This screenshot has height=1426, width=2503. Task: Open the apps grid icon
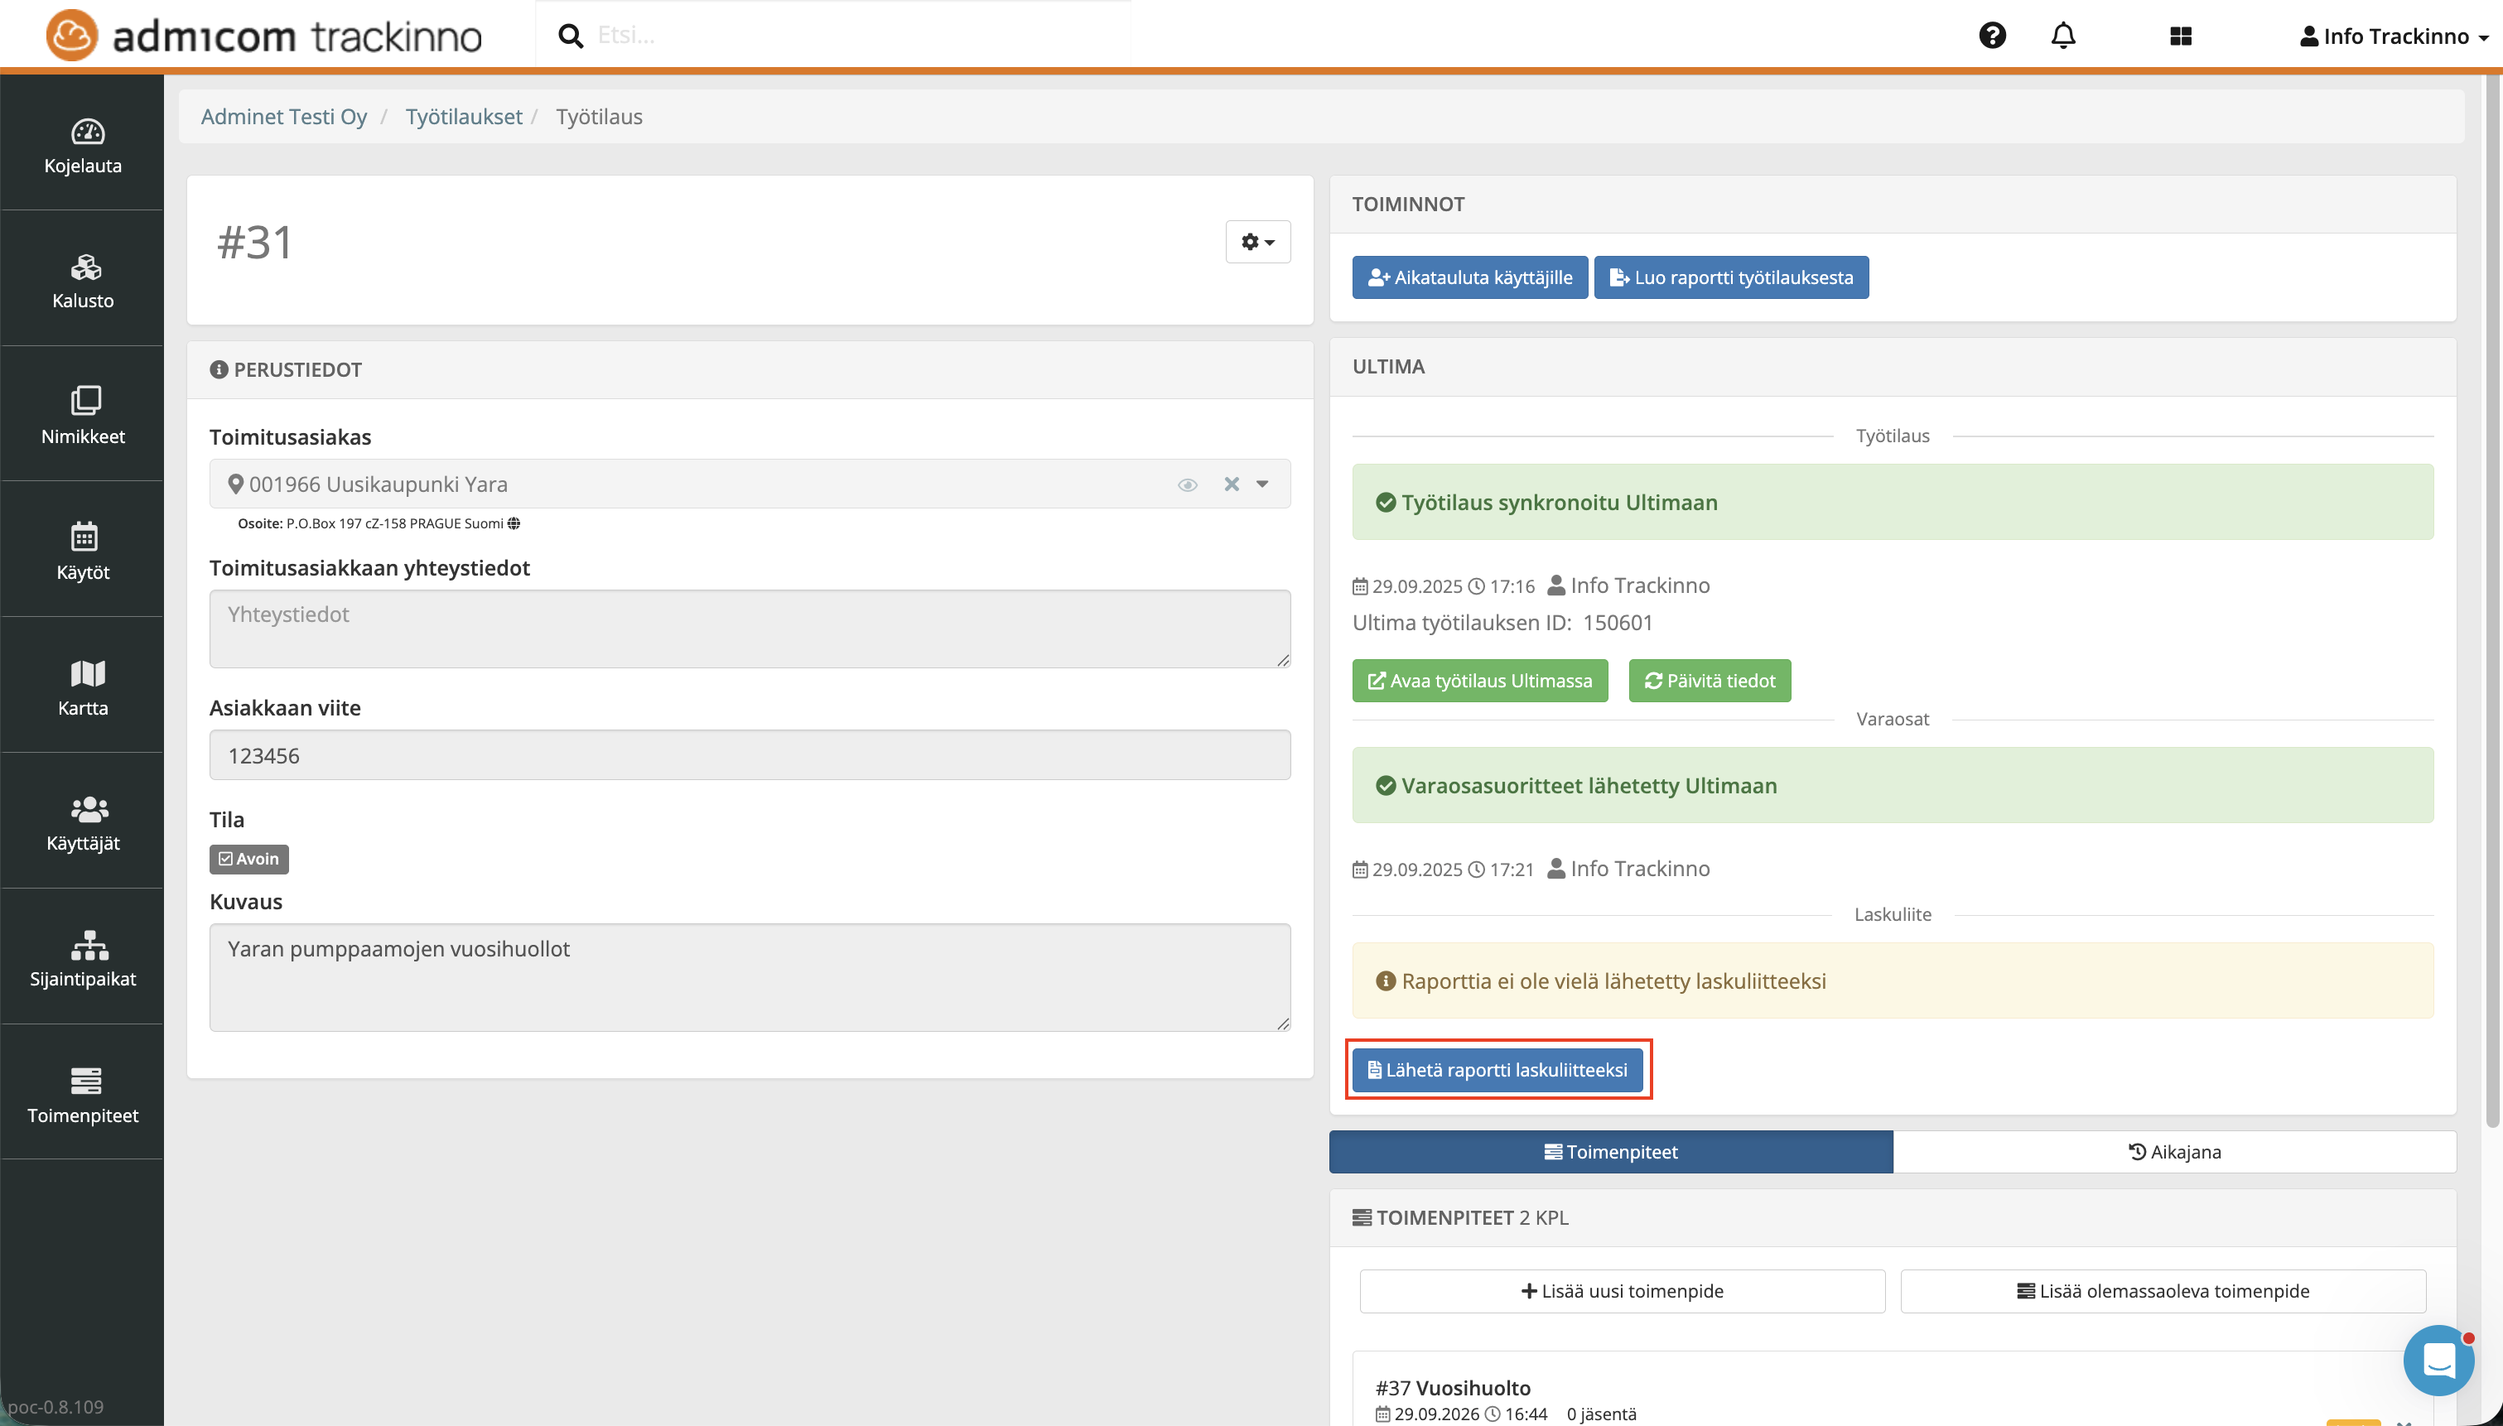tap(2180, 36)
